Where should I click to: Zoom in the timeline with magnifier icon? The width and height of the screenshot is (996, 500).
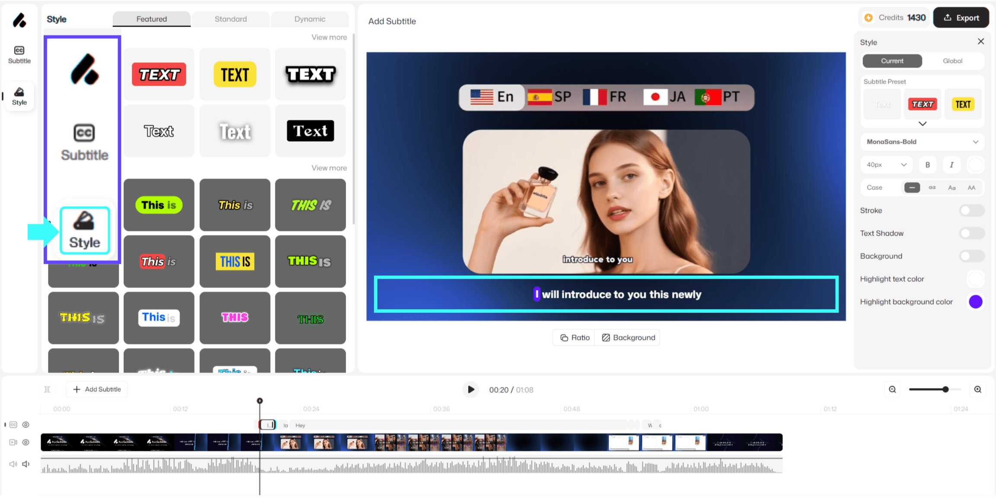coord(977,389)
